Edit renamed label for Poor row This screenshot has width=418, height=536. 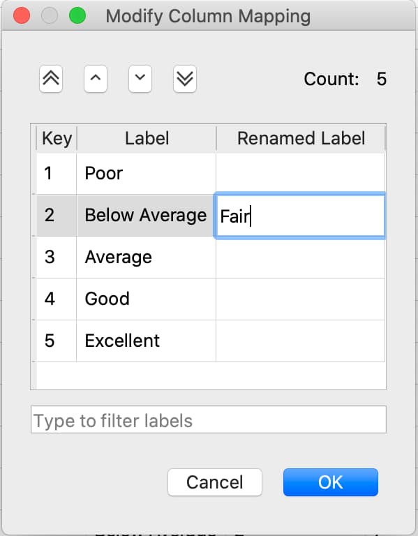click(x=301, y=173)
